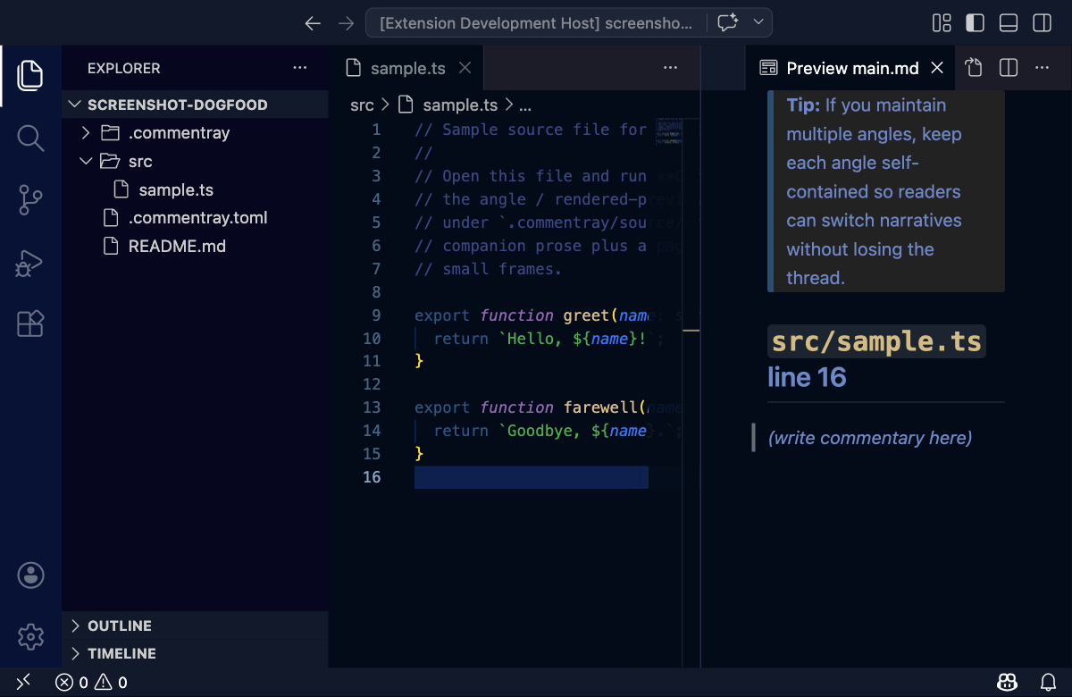Close the sample.ts tab
1072x697 pixels.
tap(465, 68)
